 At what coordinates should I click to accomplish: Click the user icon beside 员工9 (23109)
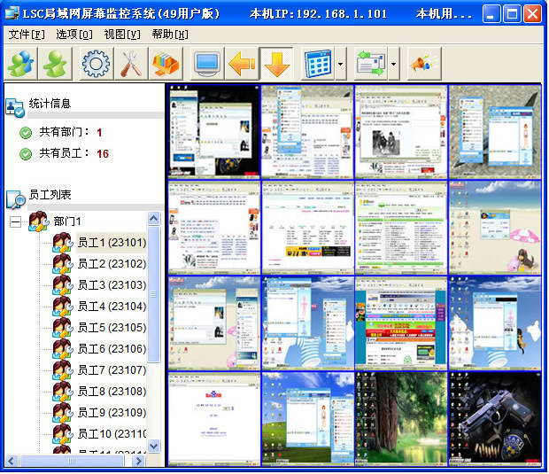click(63, 412)
